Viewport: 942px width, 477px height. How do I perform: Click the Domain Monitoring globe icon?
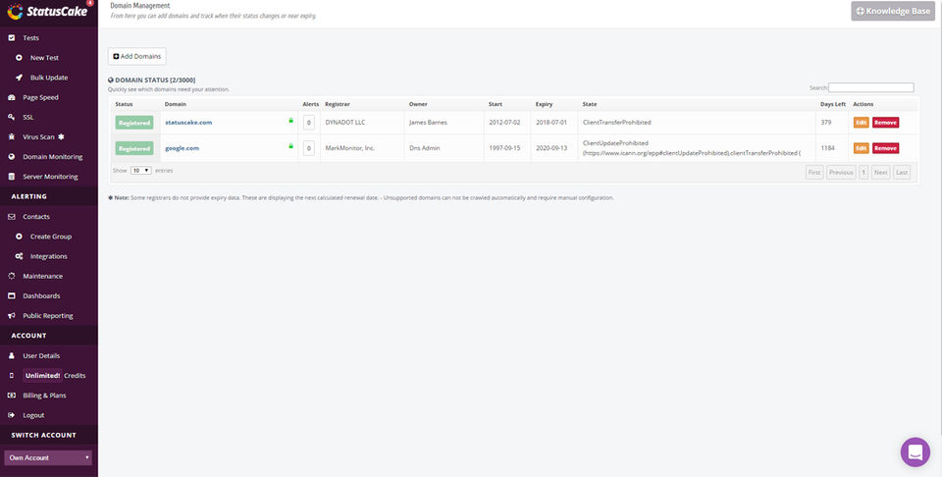click(12, 157)
